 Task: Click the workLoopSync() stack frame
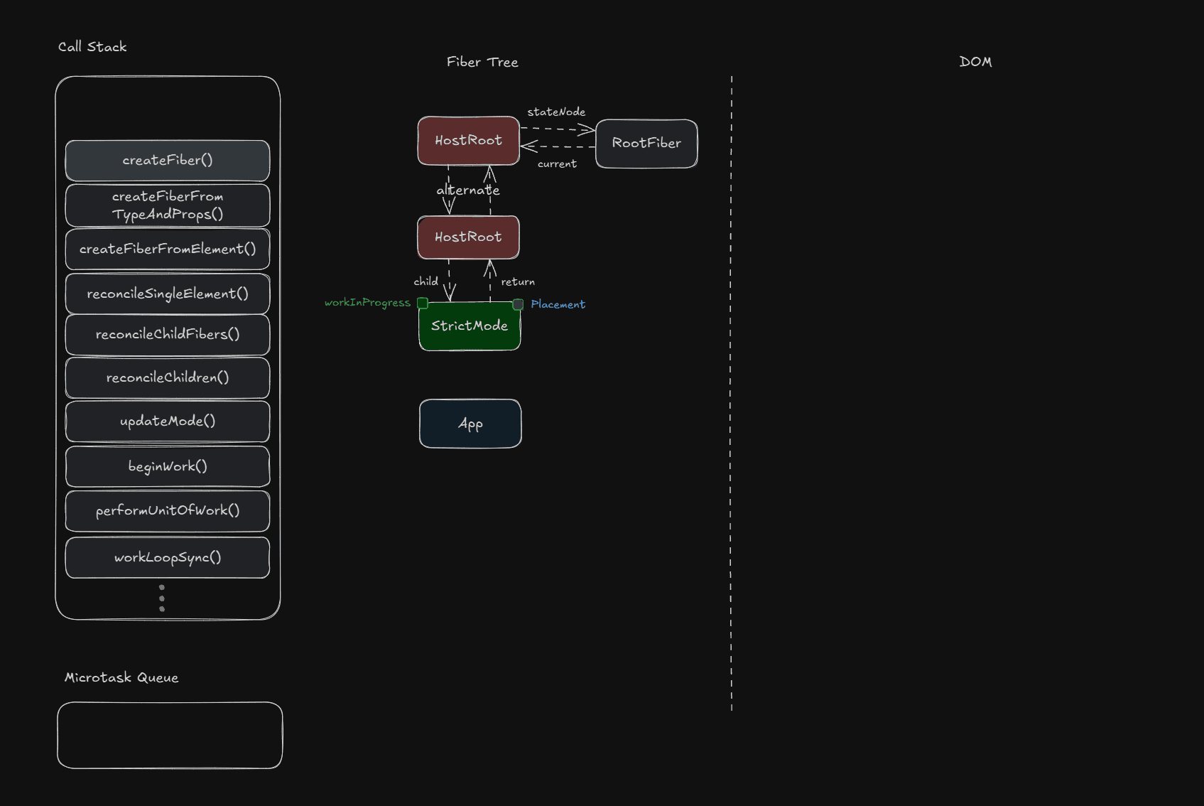[x=168, y=558]
